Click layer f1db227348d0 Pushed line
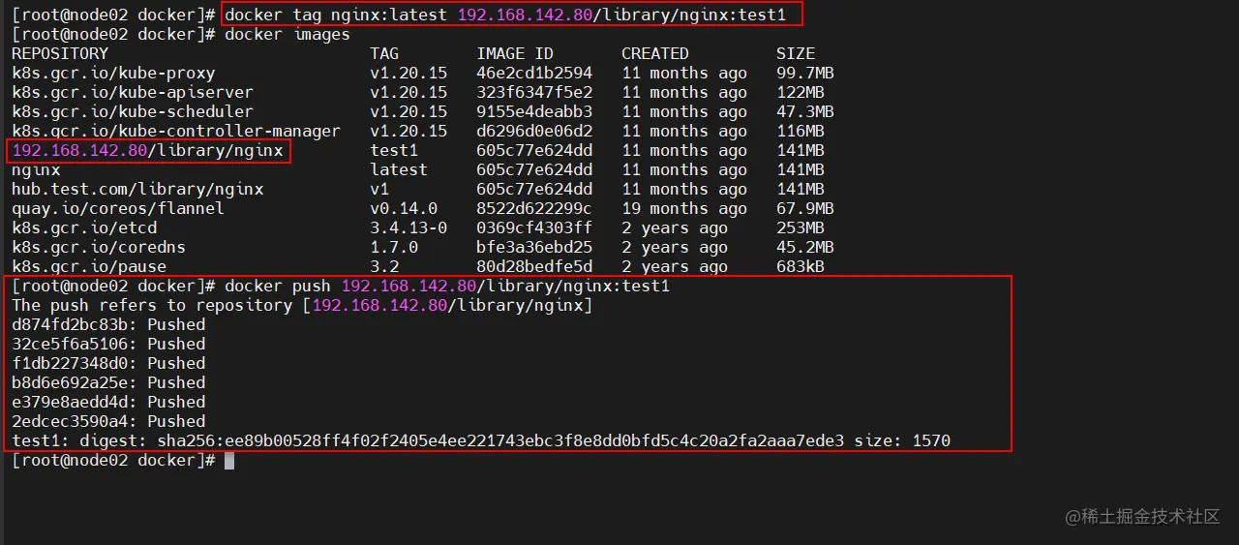This screenshot has height=545, width=1239. point(108,363)
